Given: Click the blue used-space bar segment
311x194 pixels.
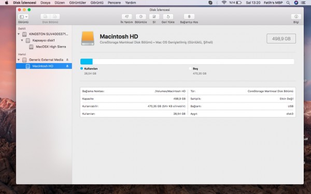Looking at the screenshot, I should coord(87,62).
